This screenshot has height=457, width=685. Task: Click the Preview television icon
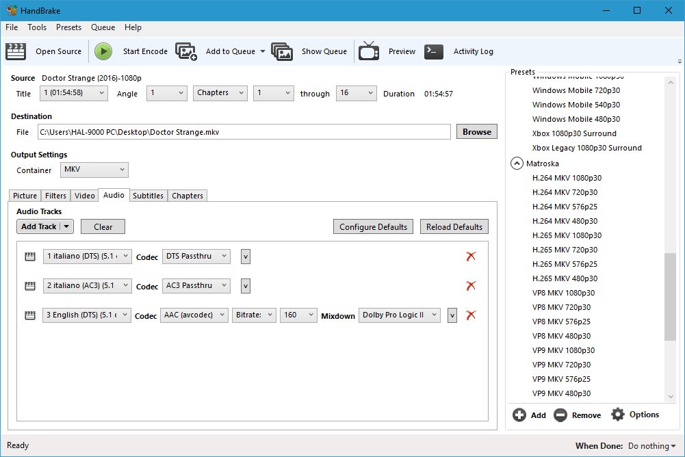tap(369, 51)
